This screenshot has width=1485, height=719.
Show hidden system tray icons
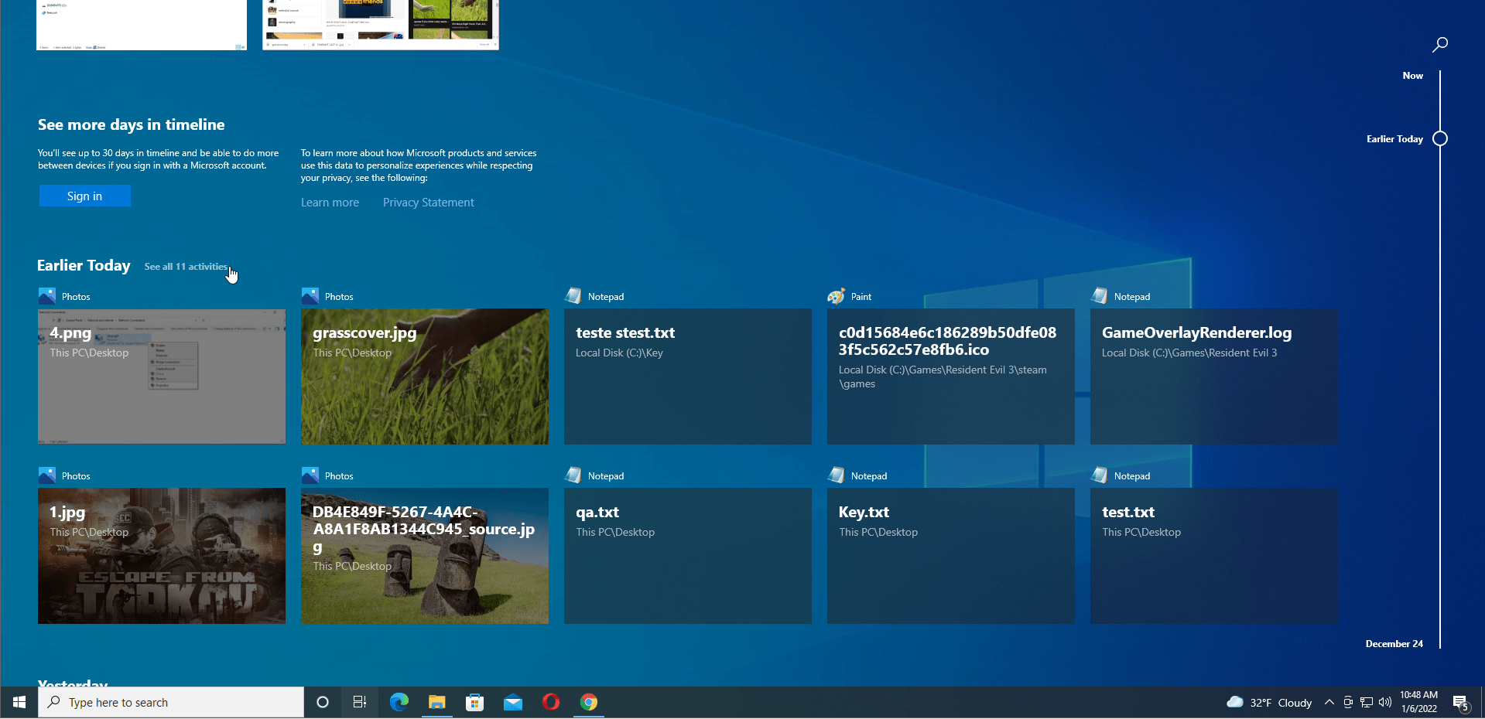coord(1329,702)
